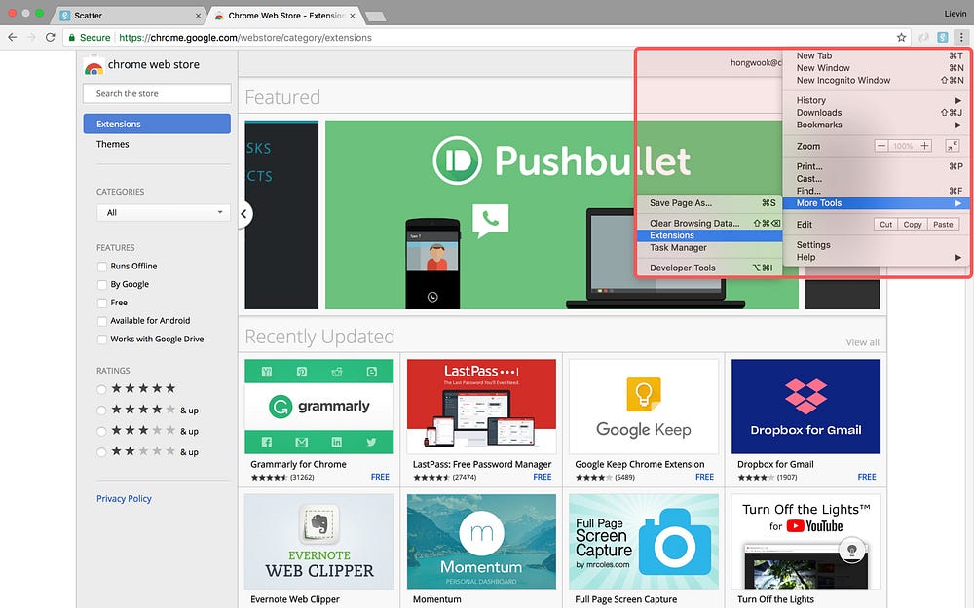
Task: Open the Pushbullet featured banner
Action: [x=562, y=215]
